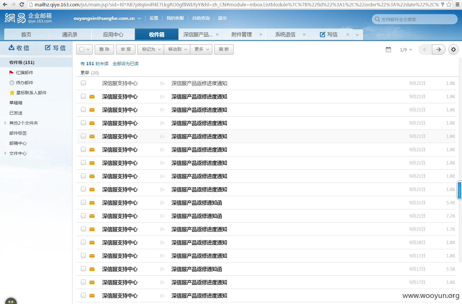
Task: Close the 系统退信 tab
Action: click(x=304, y=34)
